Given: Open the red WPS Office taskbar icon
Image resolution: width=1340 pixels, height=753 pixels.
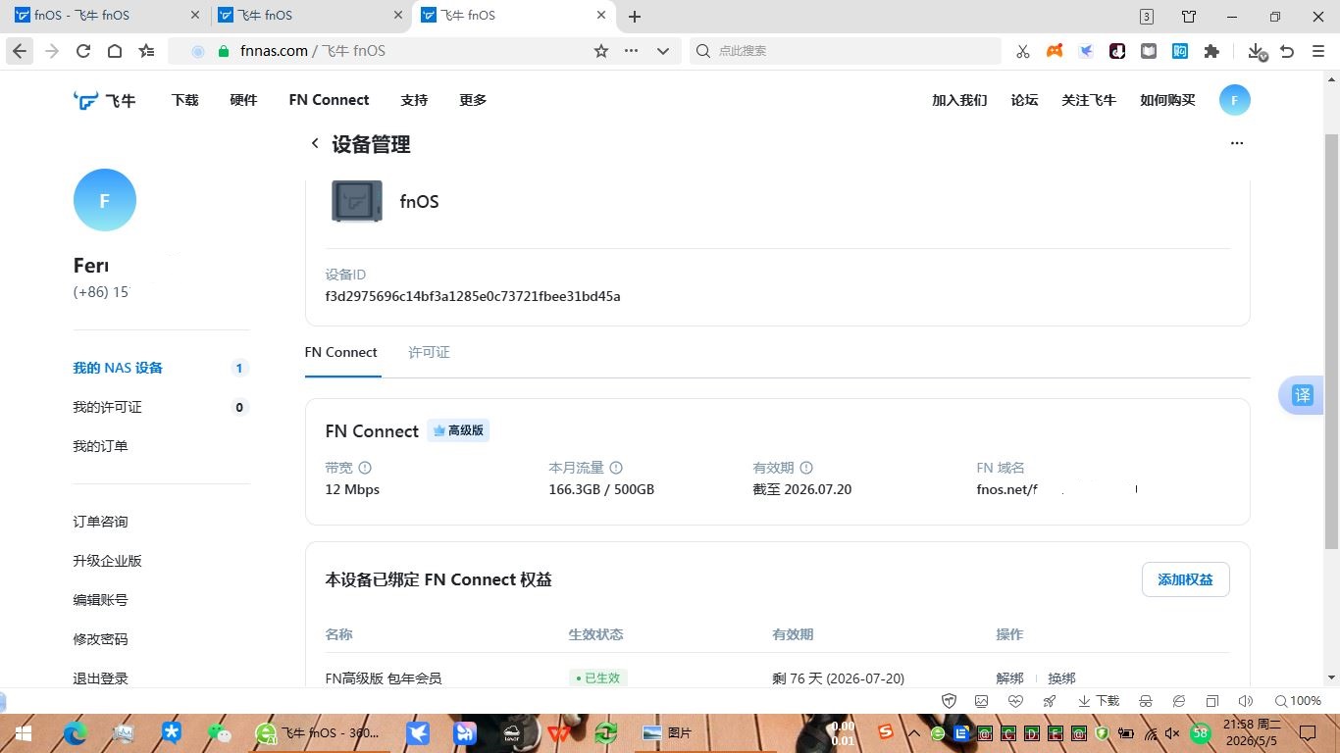Looking at the screenshot, I should point(558,732).
